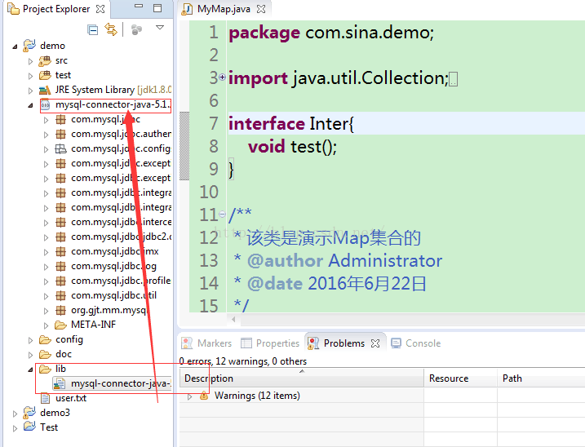Screen dimensions: 585x447
Task: Sort by Resource column header
Action: click(460, 378)
